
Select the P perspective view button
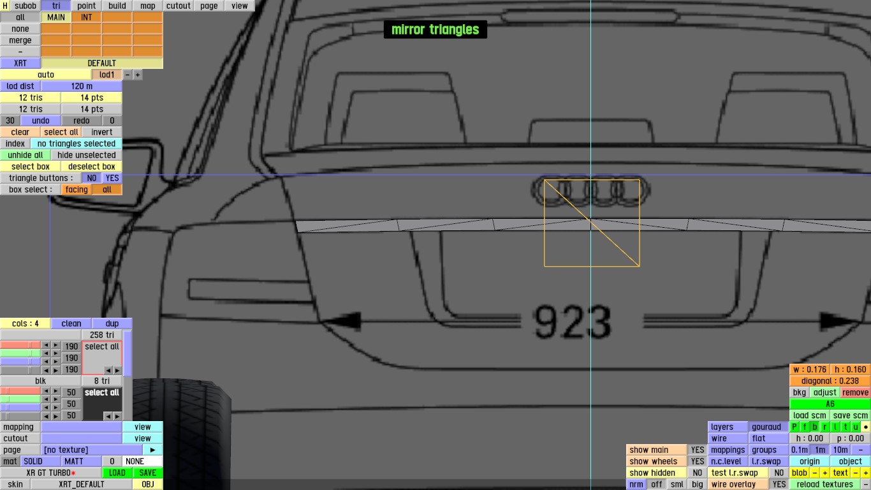(x=794, y=427)
